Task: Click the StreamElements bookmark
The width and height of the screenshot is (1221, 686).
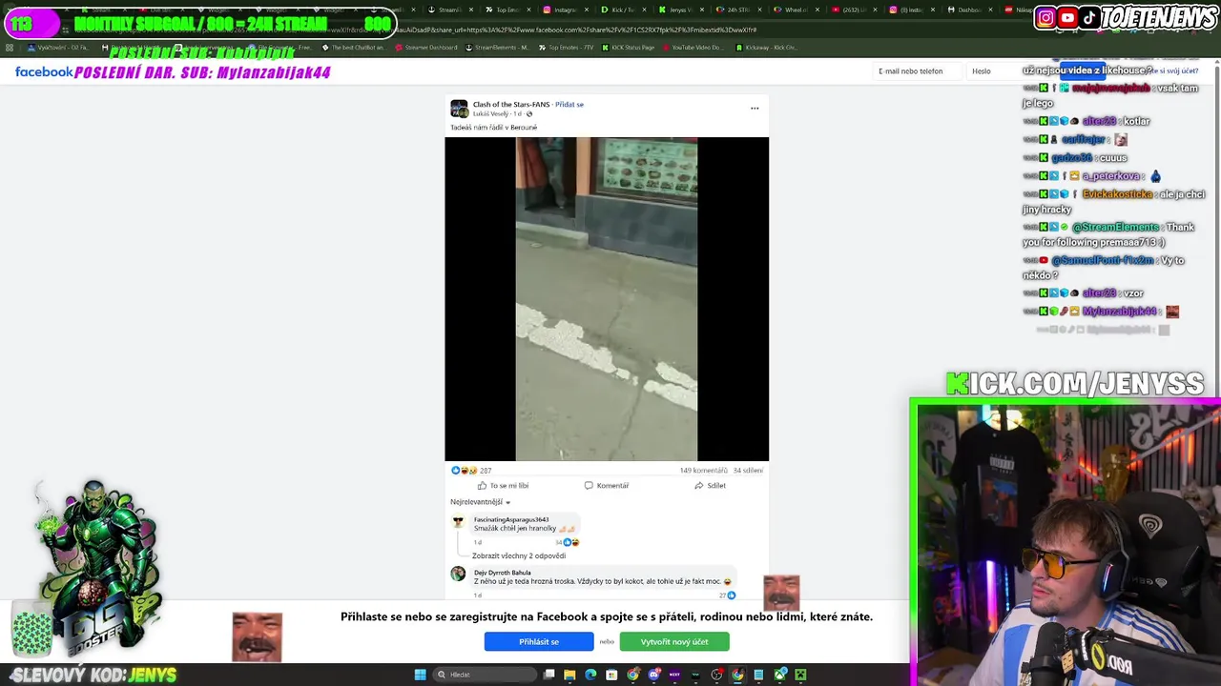Action: point(498,47)
